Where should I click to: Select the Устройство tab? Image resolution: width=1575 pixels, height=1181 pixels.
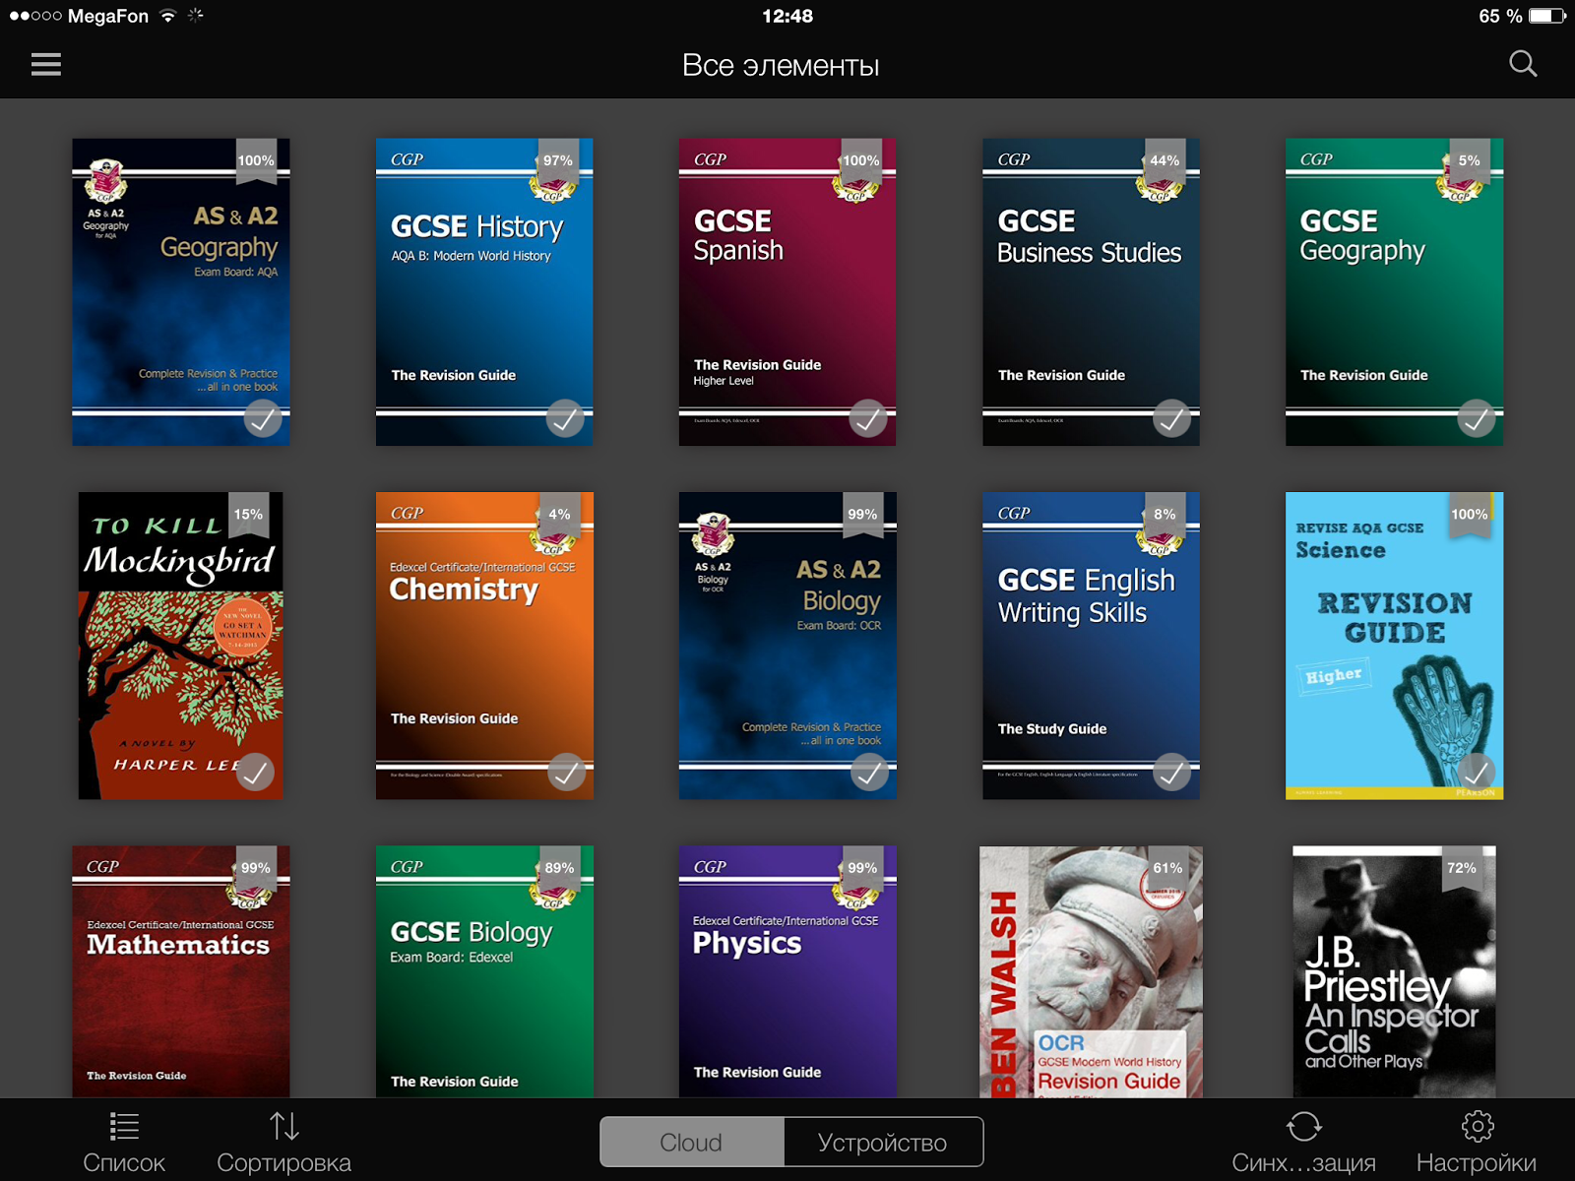point(883,1142)
